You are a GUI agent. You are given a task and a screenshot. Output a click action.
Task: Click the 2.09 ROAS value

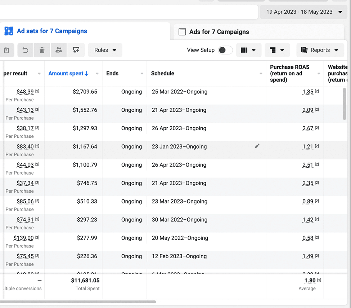click(x=308, y=110)
